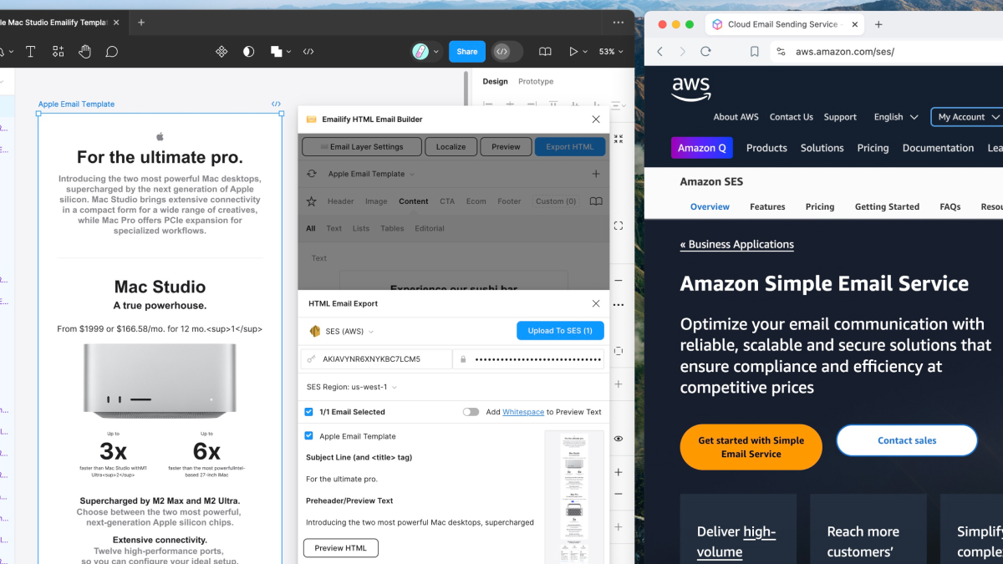Click the Amazon Q button
The image size is (1003, 564).
point(702,148)
